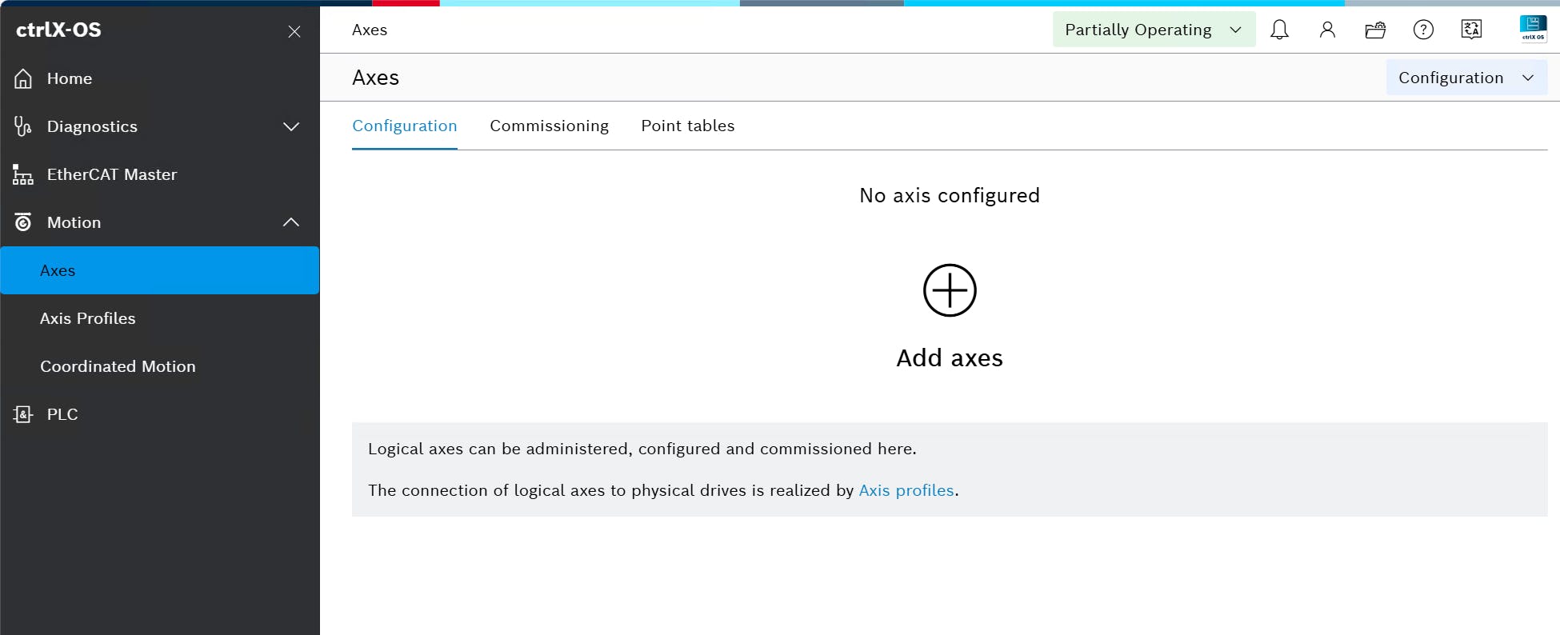This screenshot has height=635, width=1560.
Task: Close the sidebar navigation with X
Action: [294, 31]
